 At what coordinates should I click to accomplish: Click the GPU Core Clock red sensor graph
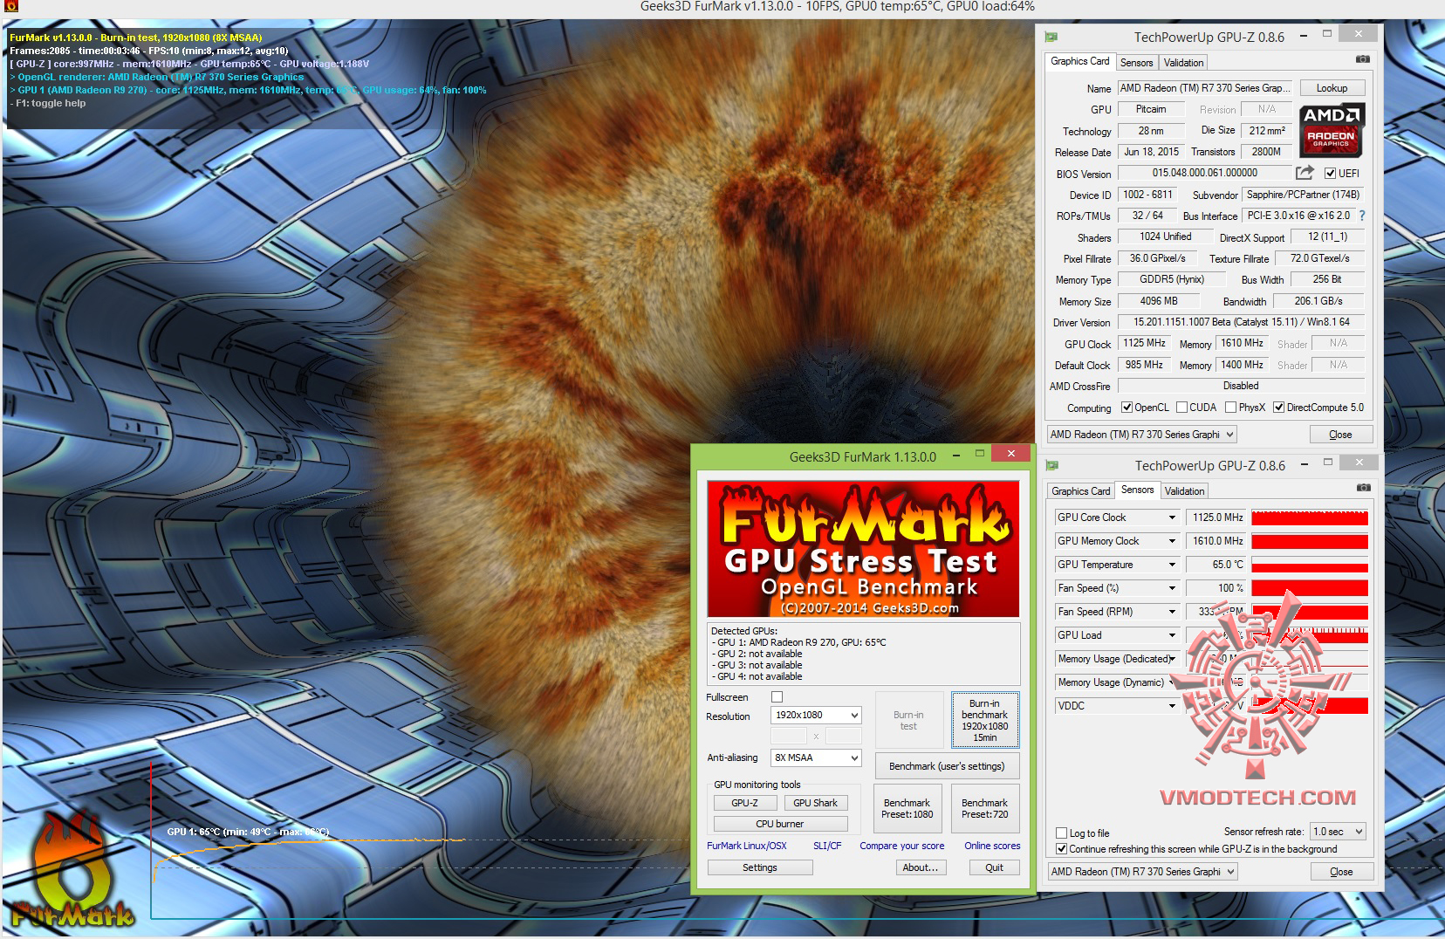tap(1310, 517)
